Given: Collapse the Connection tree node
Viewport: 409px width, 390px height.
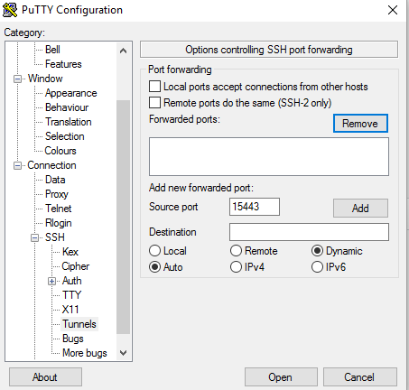Looking at the screenshot, I should (x=18, y=165).
